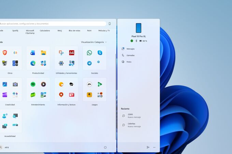Screen dimensions: 232x154
Task: Open the recent message from 22610
Action: 139,116
